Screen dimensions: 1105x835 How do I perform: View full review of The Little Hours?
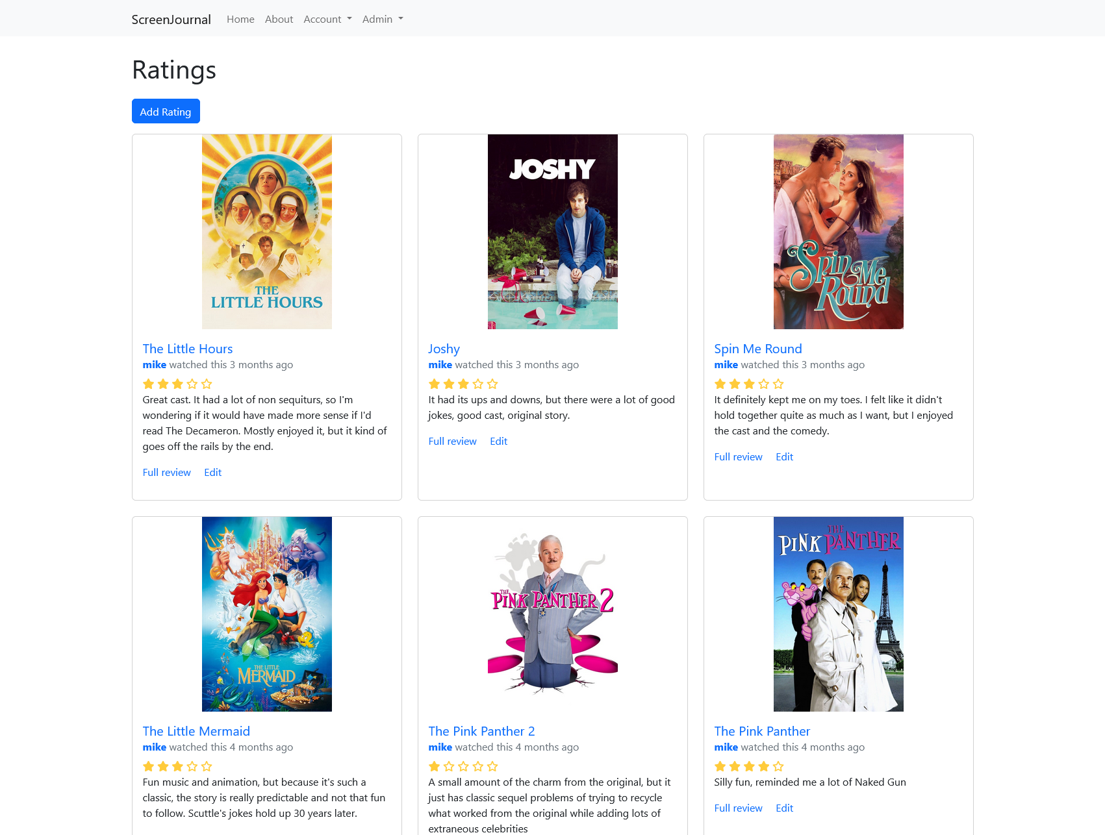click(166, 472)
